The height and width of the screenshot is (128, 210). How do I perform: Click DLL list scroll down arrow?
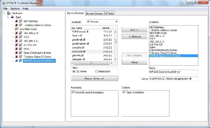pos(115,59)
